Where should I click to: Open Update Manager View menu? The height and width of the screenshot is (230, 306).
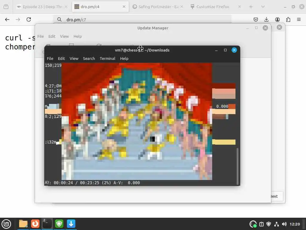[x=65, y=36]
